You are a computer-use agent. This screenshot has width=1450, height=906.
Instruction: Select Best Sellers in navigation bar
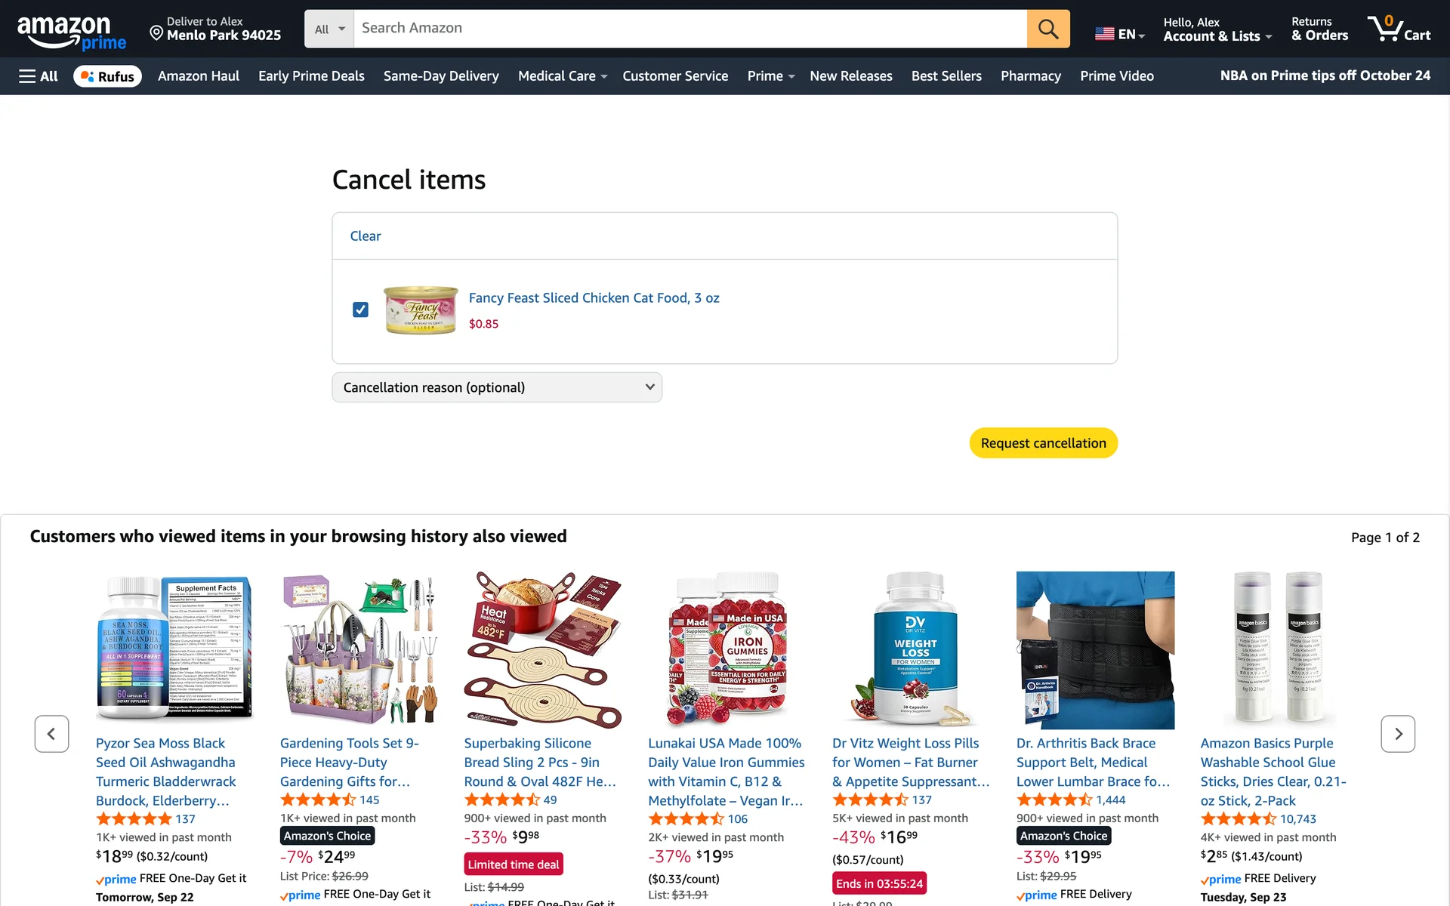point(946,76)
